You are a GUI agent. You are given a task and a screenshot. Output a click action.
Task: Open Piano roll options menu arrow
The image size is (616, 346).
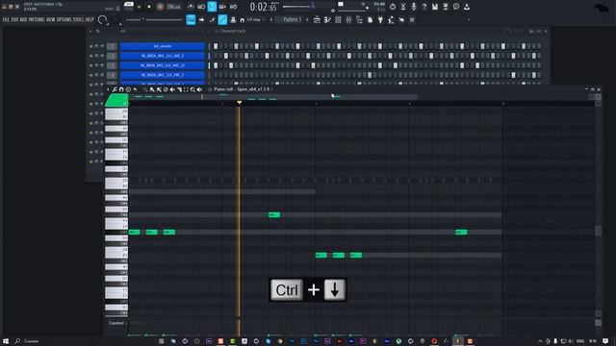108,89
